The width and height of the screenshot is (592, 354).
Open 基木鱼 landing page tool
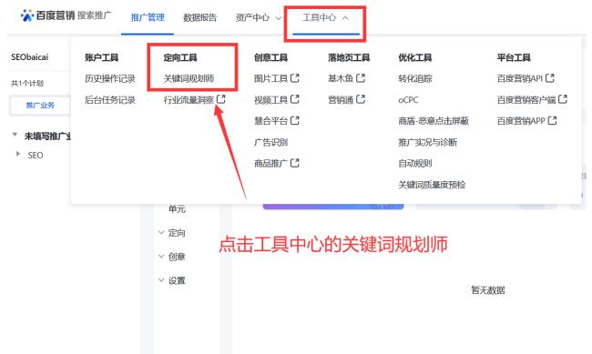[341, 78]
